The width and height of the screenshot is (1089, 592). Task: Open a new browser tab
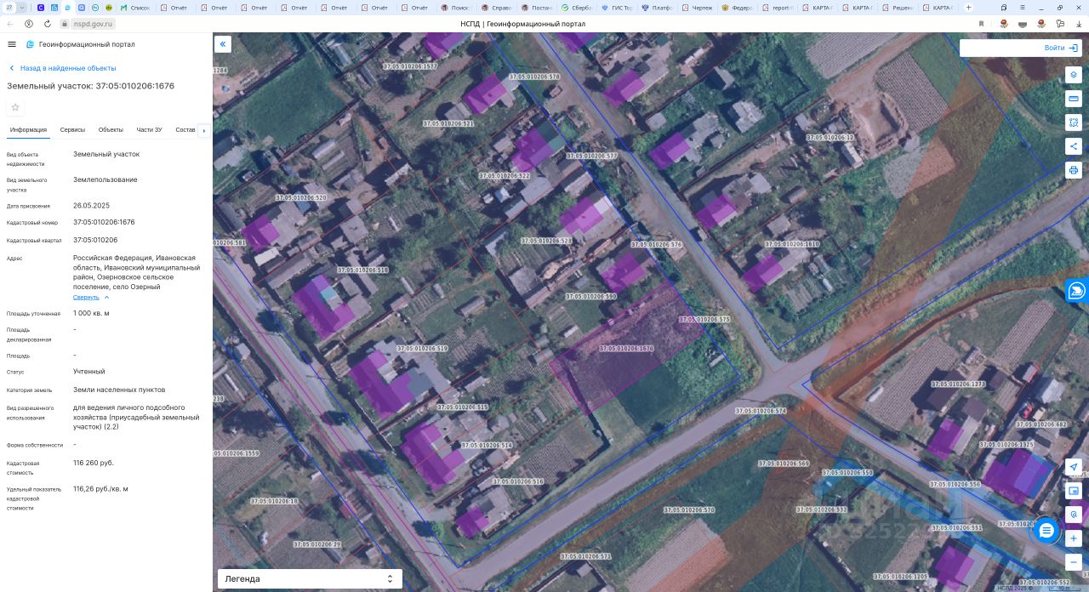tap(968, 8)
